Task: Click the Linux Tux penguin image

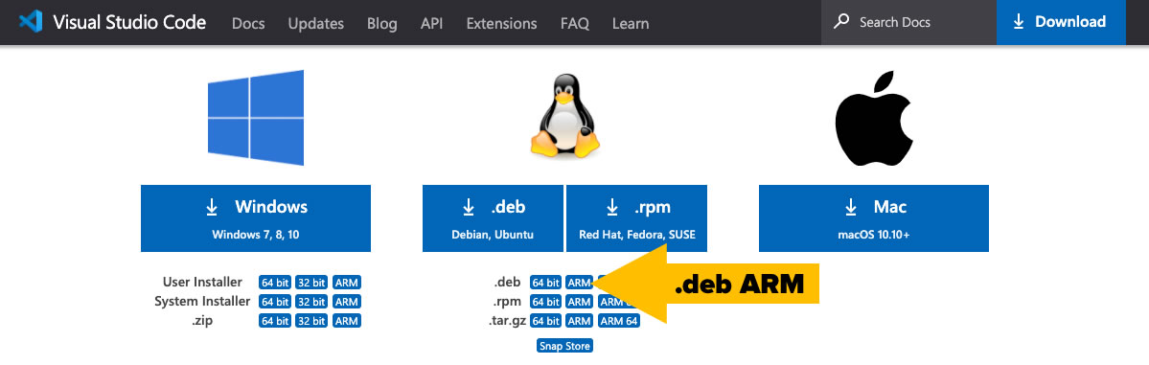Action: (x=564, y=116)
